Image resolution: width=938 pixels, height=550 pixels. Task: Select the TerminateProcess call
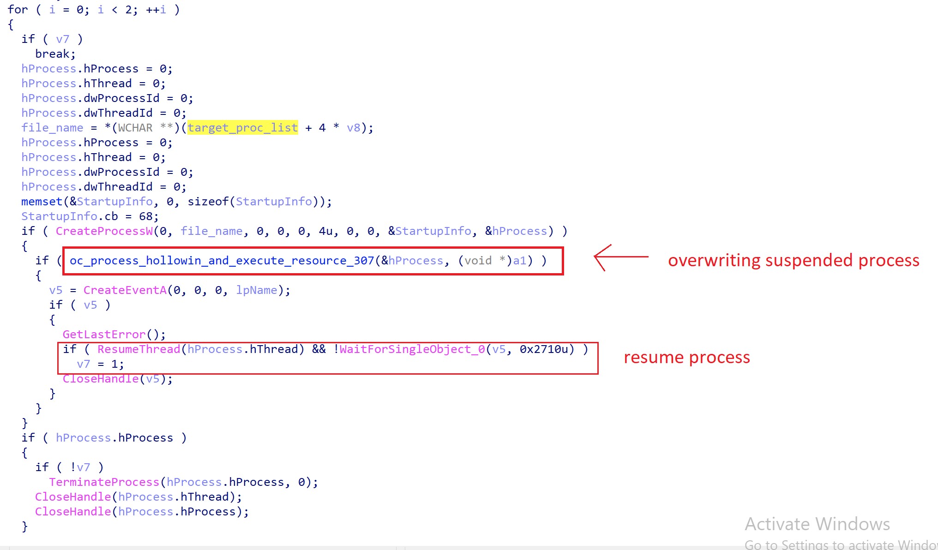(x=104, y=482)
